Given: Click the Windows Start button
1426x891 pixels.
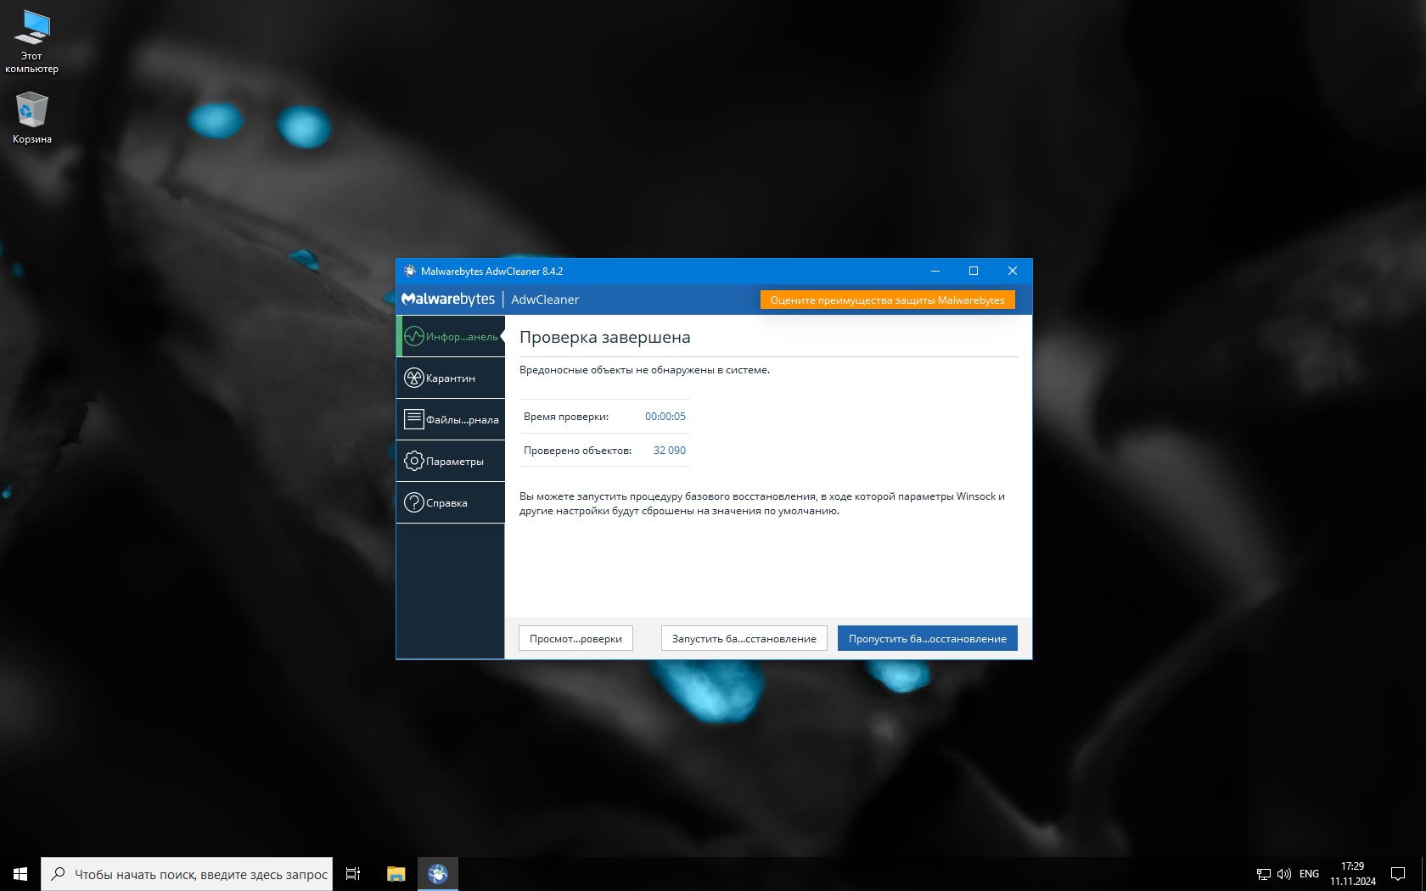Looking at the screenshot, I should (x=20, y=874).
